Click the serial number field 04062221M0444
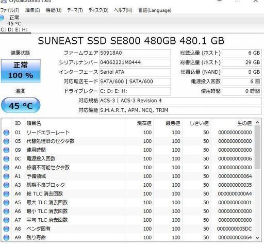Viewport: 264px width, 244px height. [135, 62]
